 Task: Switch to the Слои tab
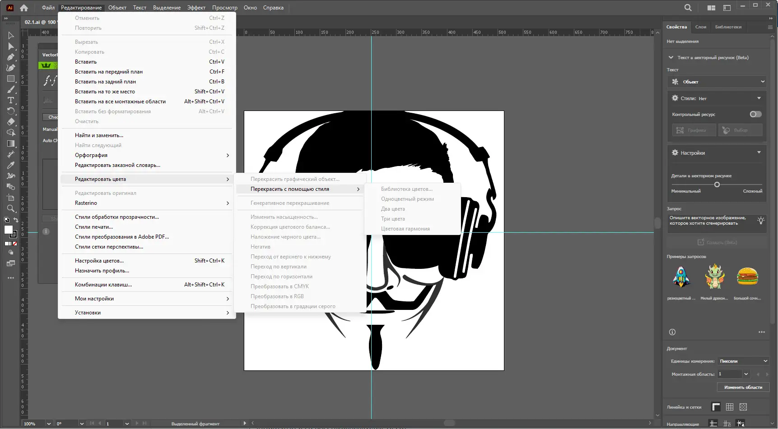[700, 27]
